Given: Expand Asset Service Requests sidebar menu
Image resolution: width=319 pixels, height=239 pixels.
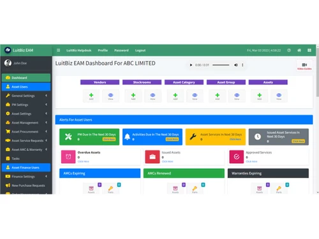Looking at the screenshot, I should coord(26,140).
